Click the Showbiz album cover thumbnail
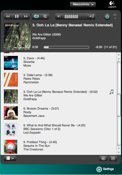The height and width of the screenshot is (175, 122). (x=11, y=63)
